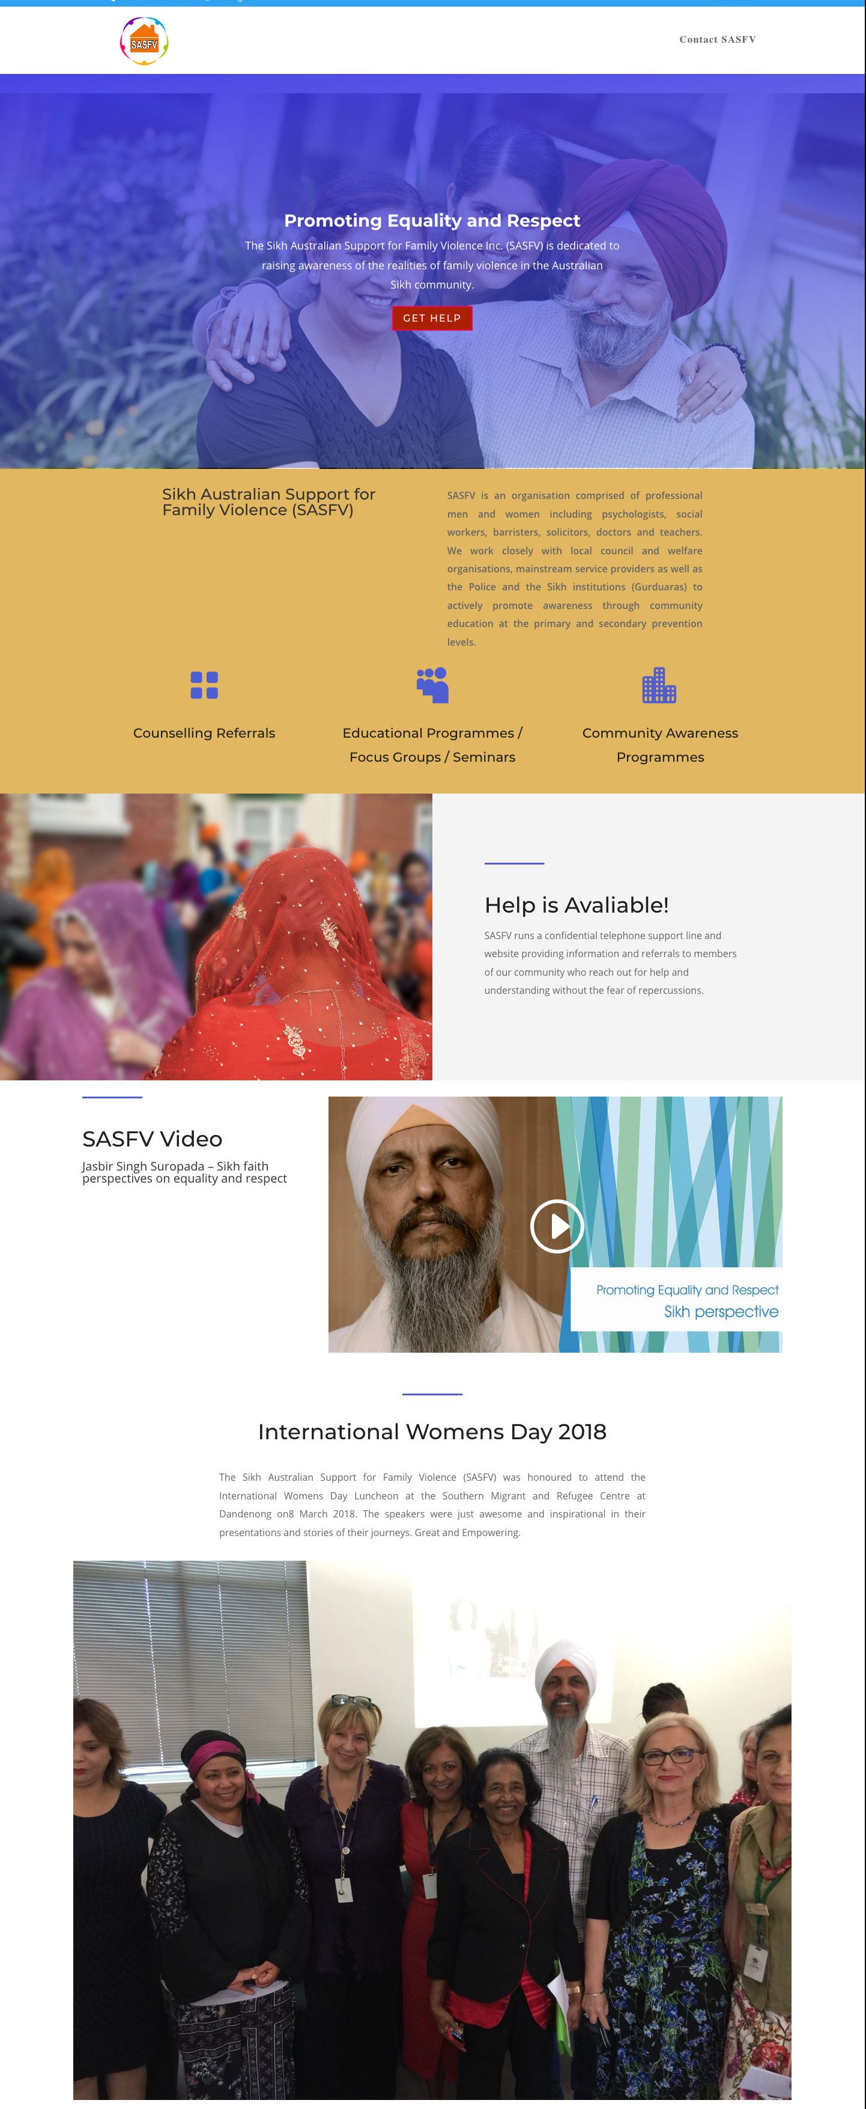Image resolution: width=866 pixels, height=2109 pixels.
Task: Click Sikh perspective caption on video thumbnail
Action: [x=721, y=1312]
